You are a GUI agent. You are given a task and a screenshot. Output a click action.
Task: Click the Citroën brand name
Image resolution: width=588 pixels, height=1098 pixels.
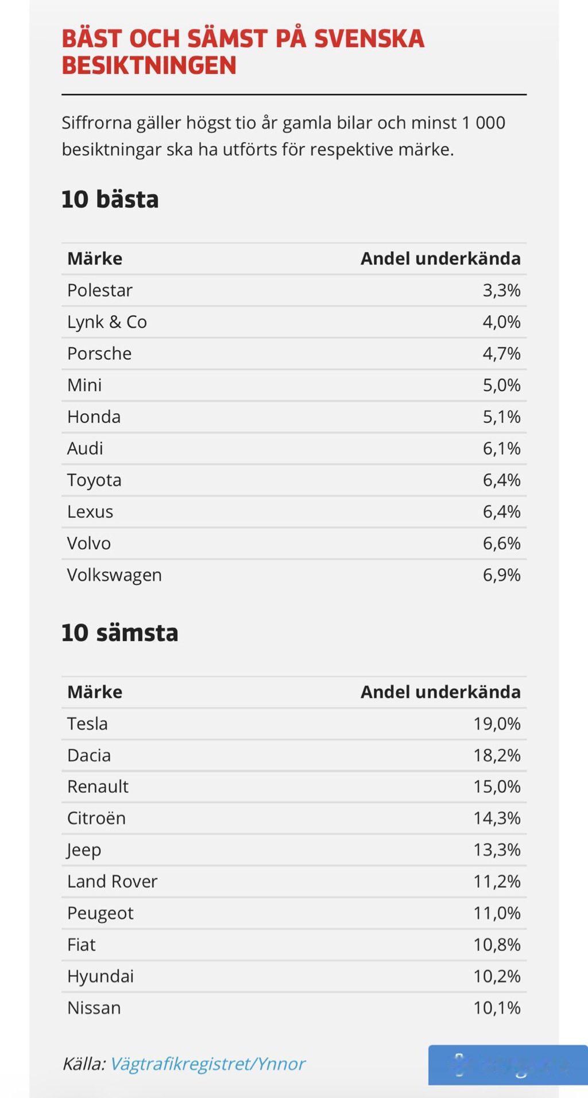click(96, 818)
